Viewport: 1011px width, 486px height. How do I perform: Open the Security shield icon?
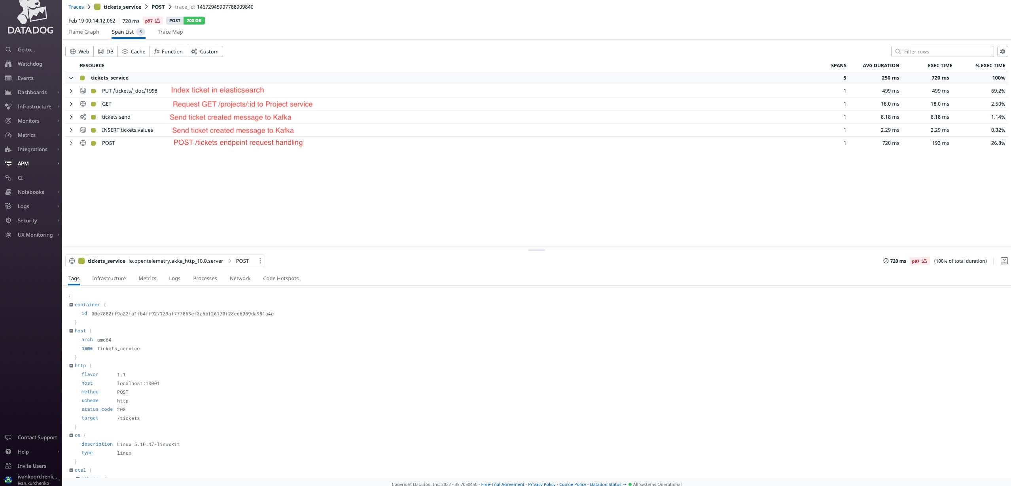click(8, 220)
